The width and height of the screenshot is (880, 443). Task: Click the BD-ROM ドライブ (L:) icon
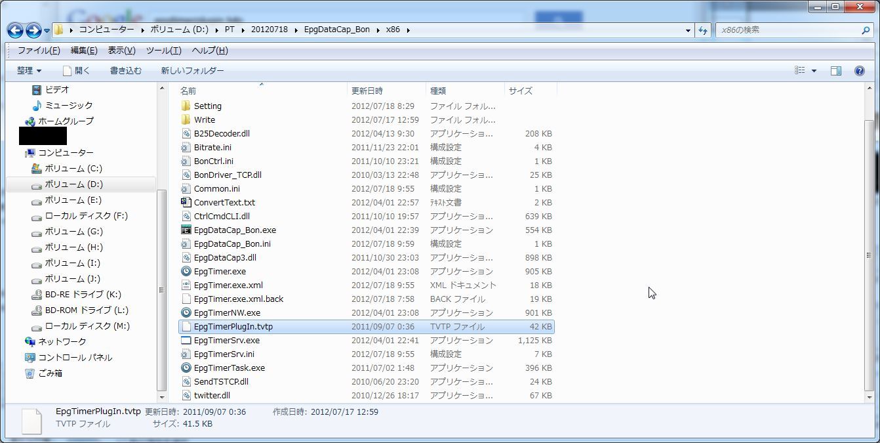point(37,310)
